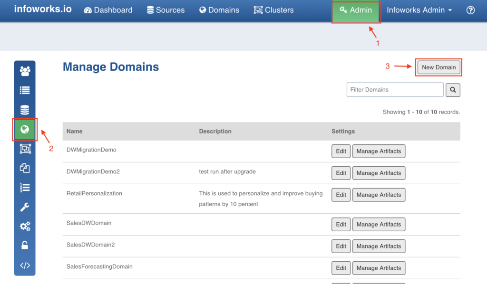Viewport: 487px width, 284px height.
Task: Click the help question mark icon
Action: [470, 10]
